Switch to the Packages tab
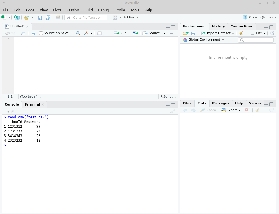Image resolution: width=279 pixels, height=214 pixels. click(x=220, y=103)
